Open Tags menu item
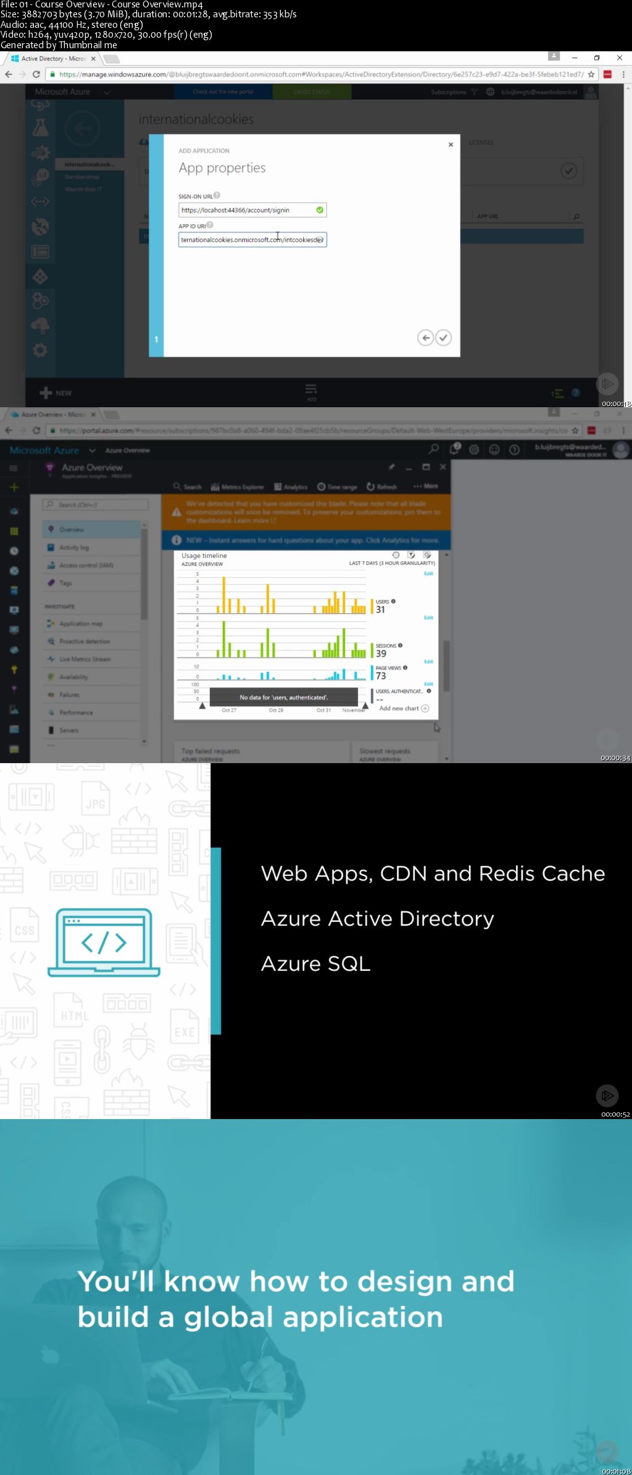The image size is (632, 1475). pyautogui.click(x=91, y=583)
